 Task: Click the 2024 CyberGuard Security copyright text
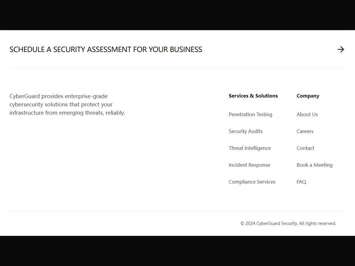point(269,223)
